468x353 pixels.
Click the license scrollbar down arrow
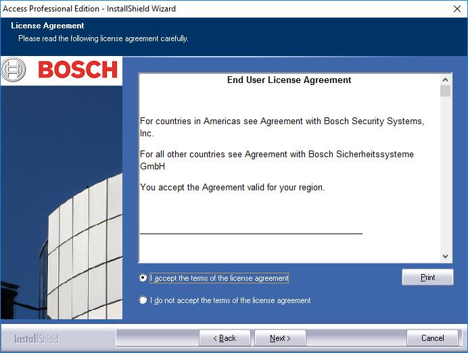(445, 256)
